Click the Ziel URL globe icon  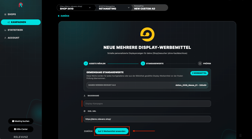click(x=85, y=111)
